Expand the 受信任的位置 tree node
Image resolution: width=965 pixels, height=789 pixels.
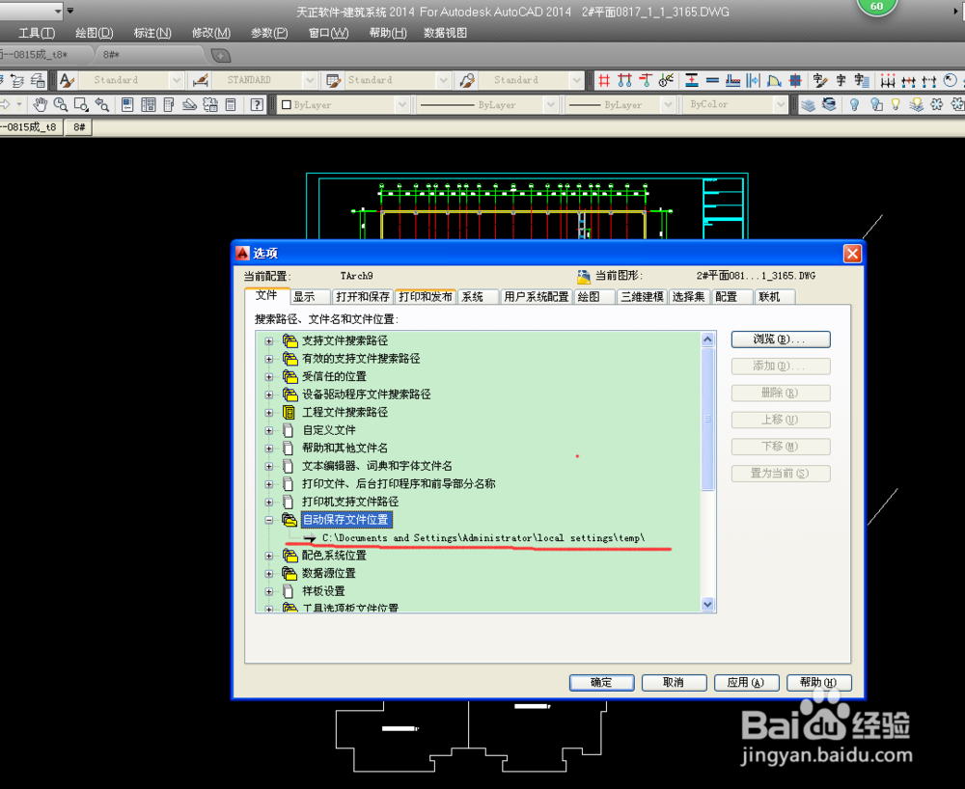[x=269, y=376]
